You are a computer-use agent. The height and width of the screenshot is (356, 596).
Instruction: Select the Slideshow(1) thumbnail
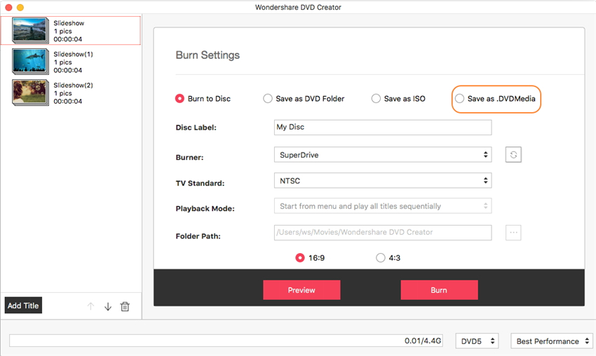click(x=30, y=62)
